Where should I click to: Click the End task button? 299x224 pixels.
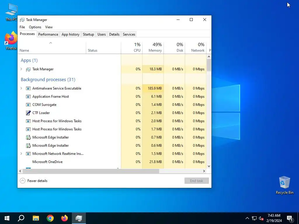click(x=197, y=181)
